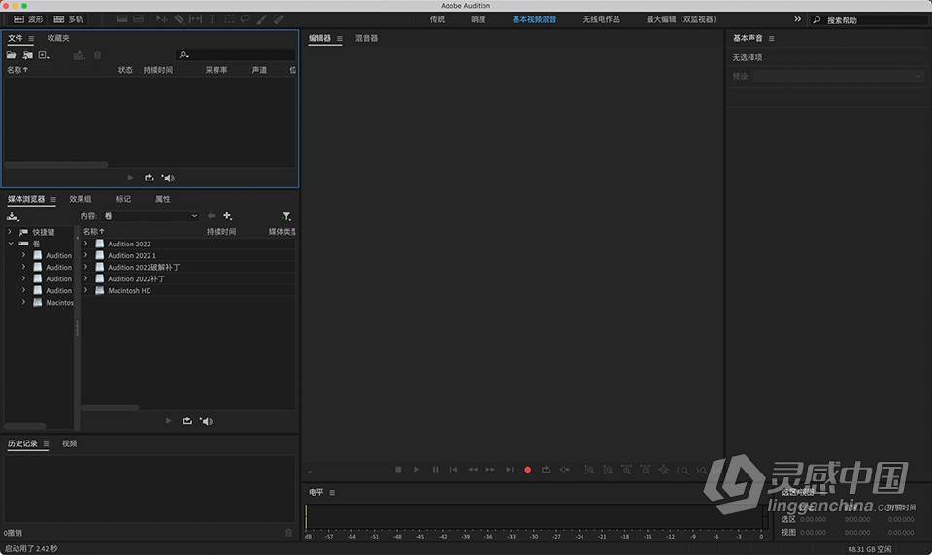Switch to the 标记 tab
932x555 pixels.
pos(123,199)
